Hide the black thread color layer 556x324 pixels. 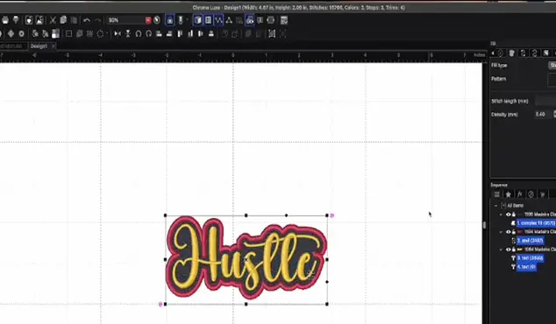coord(508,215)
